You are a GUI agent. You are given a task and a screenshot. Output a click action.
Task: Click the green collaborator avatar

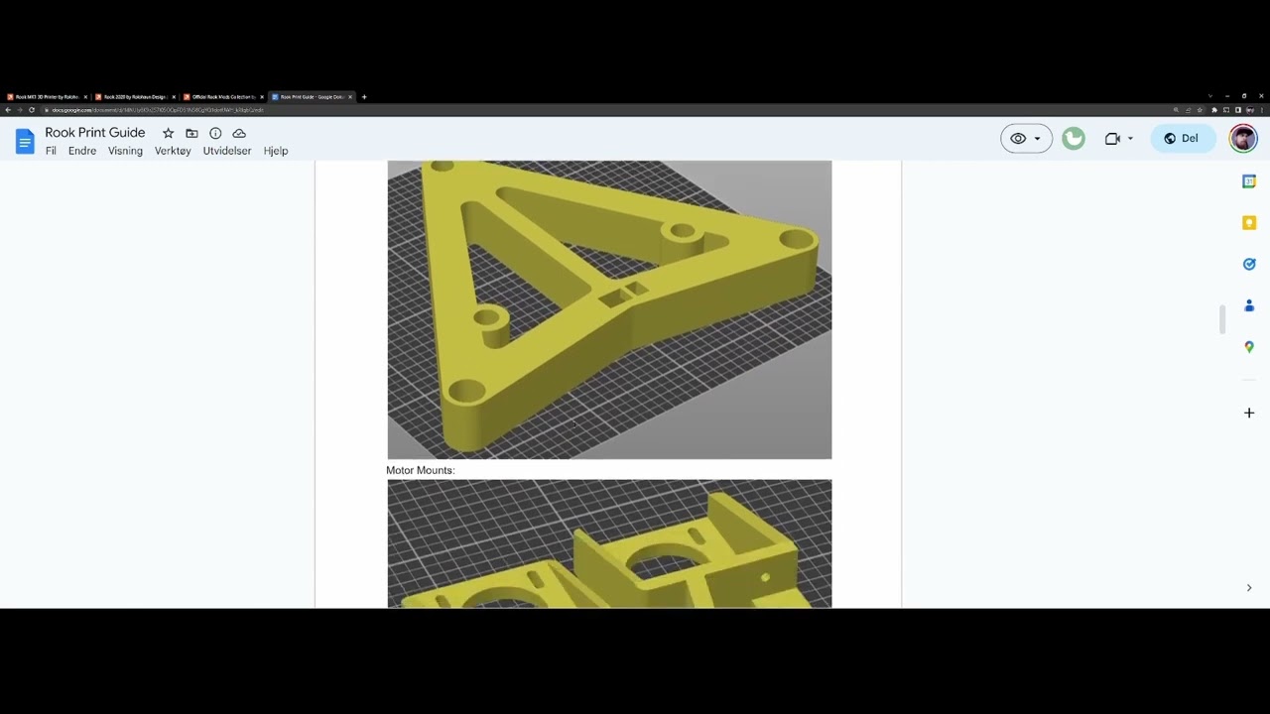[1074, 139]
